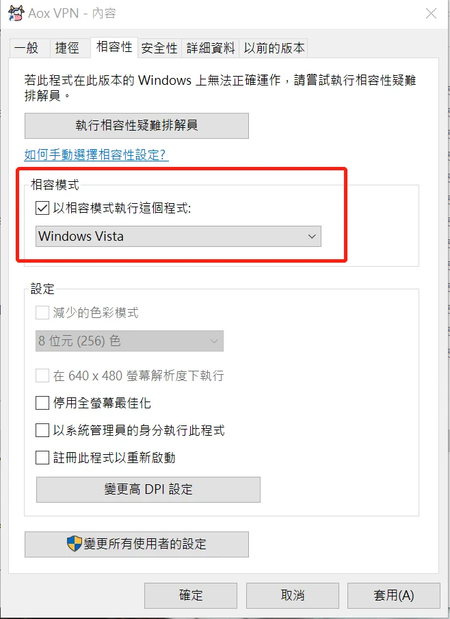Click the Aox VPN app icon in title bar

[x=15, y=13]
